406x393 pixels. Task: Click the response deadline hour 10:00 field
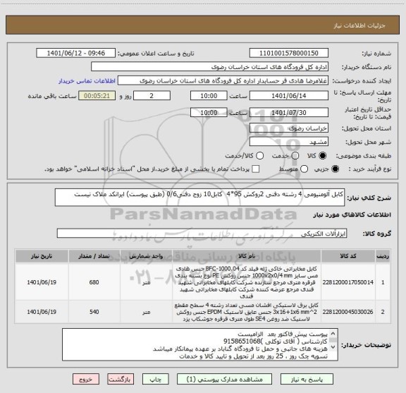209,96
